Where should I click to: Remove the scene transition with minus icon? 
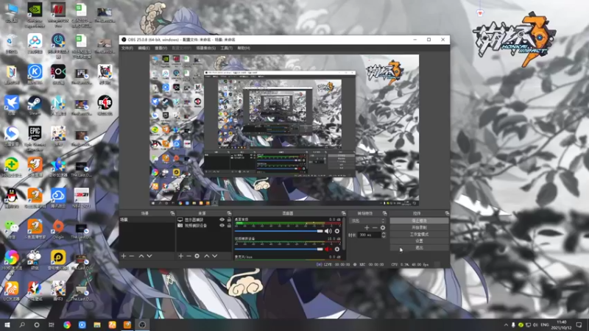tap(375, 228)
